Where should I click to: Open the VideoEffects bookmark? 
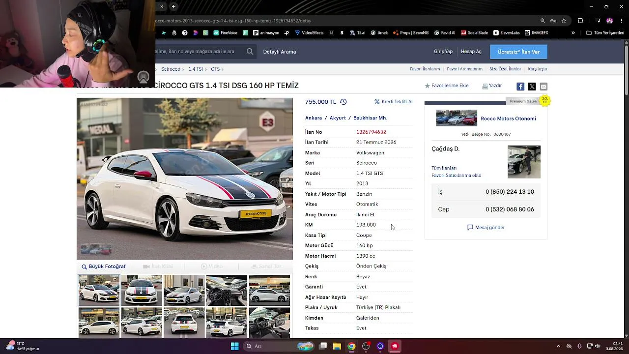point(309,33)
